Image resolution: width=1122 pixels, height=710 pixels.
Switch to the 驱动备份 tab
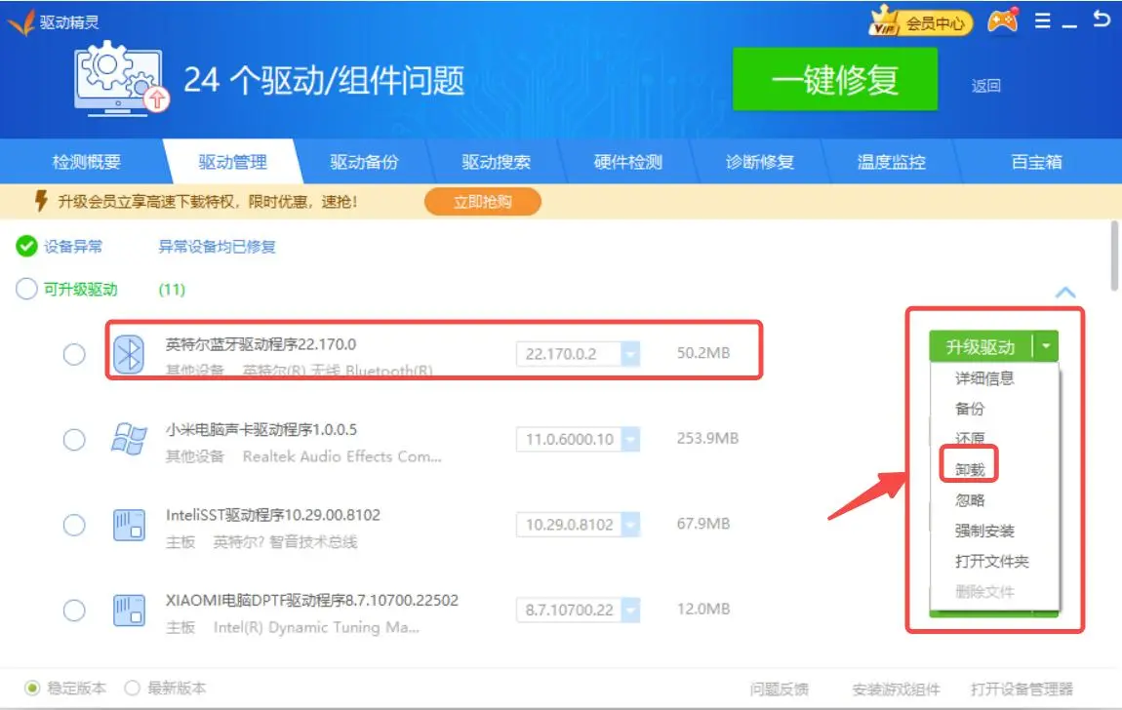[x=364, y=163]
